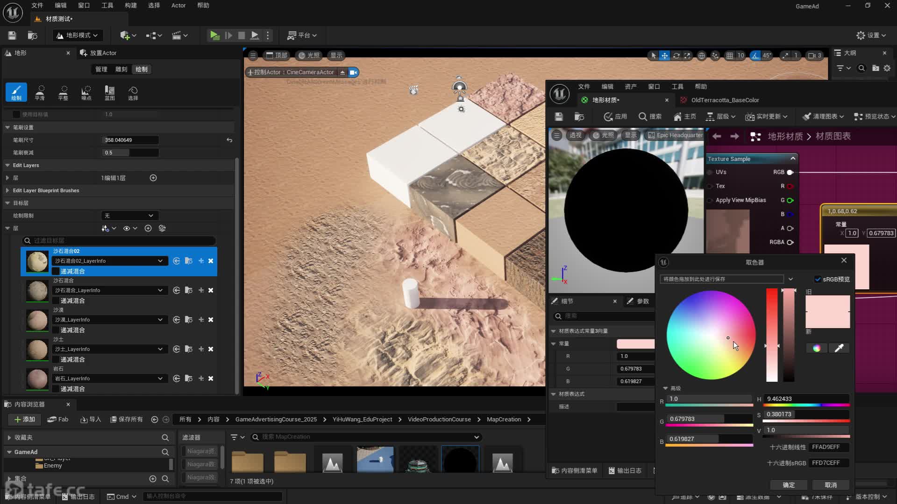Delete the 沙漠 layer info with X icon
The image size is (897, 504).
point(211,320)
